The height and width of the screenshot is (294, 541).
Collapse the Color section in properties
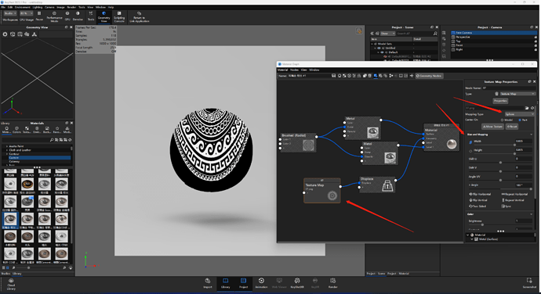point(531,214)
